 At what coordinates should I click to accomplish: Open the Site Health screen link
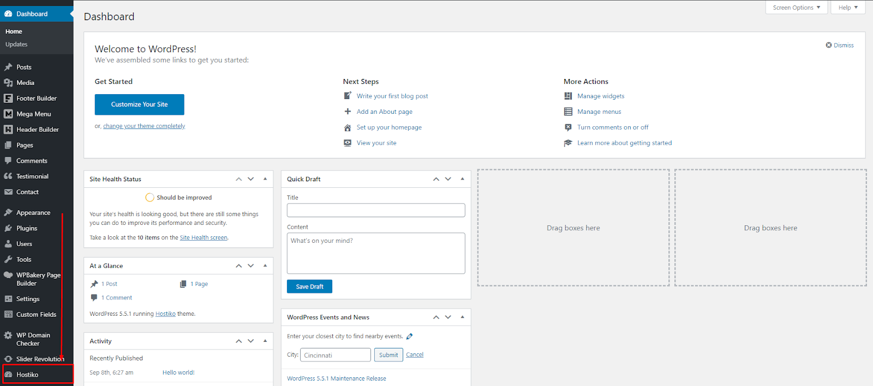204,237
